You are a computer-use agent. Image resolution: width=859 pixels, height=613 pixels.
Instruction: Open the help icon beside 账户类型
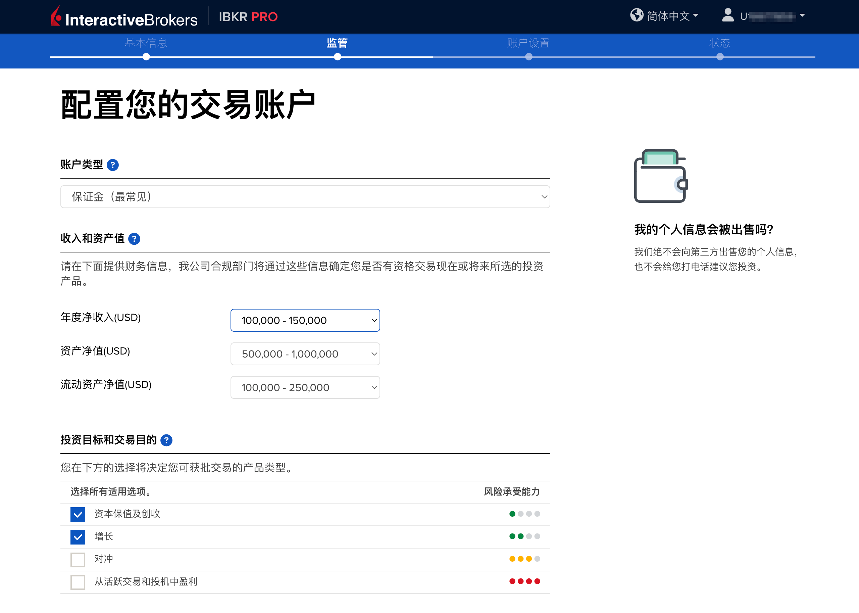[112, 165]
